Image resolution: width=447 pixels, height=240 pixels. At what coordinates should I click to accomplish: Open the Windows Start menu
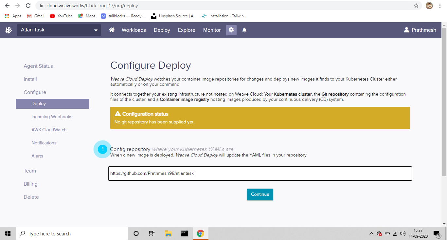tap(8, 233)
